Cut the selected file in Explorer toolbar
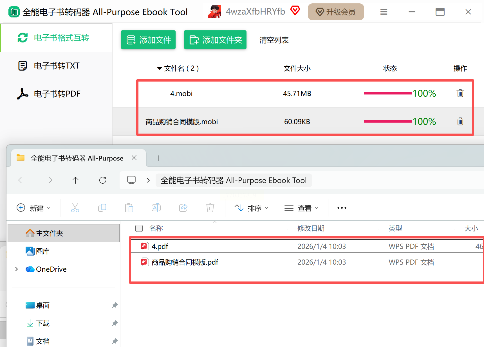This screenshot has width=484, height=347. click(x=75, y=208)
